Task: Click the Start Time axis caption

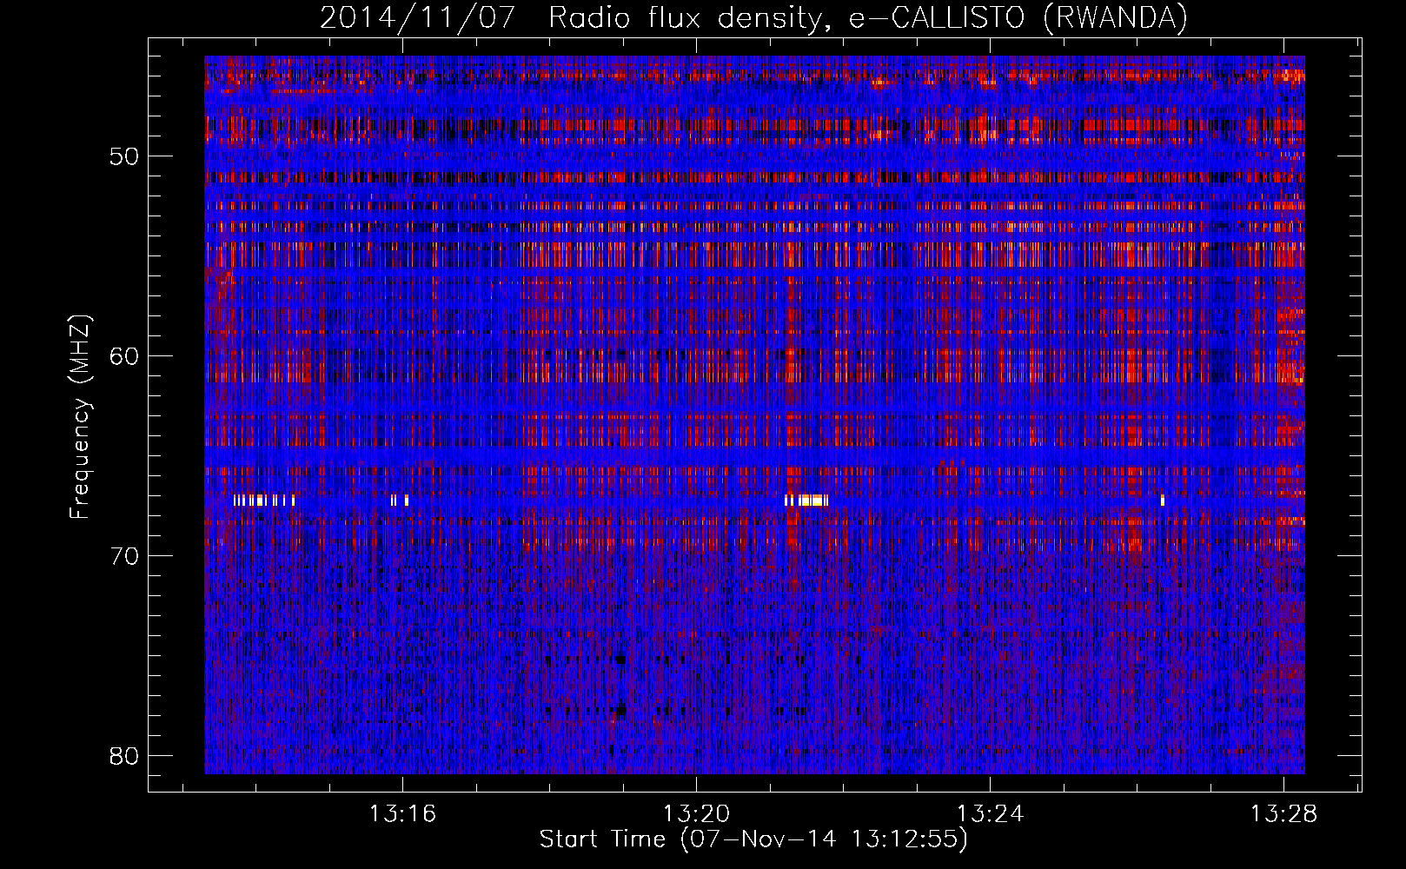Action: point(753,839)
